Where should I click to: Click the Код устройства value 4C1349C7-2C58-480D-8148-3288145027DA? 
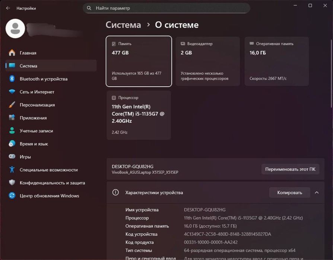click(228, 234)
